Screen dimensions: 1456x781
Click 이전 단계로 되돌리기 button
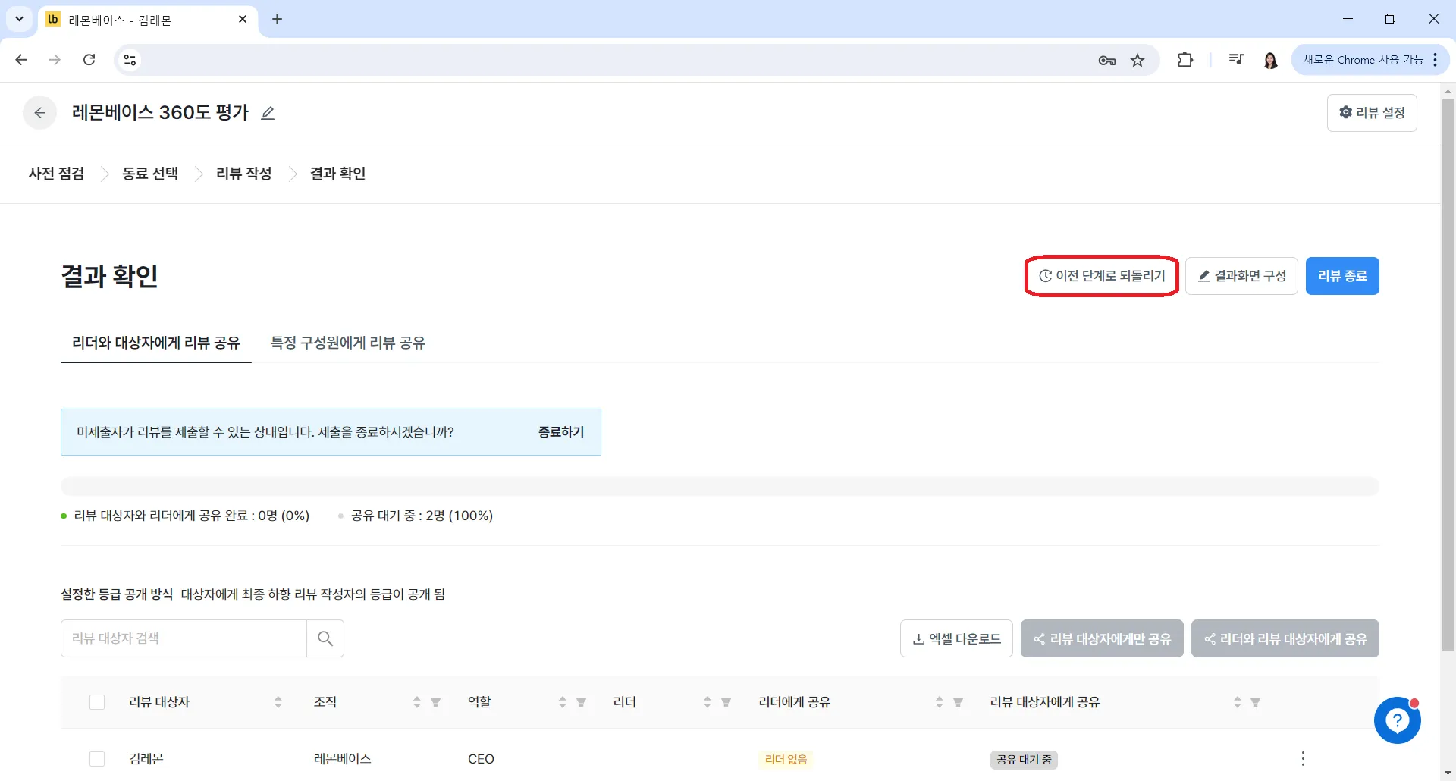point(1102,276)
